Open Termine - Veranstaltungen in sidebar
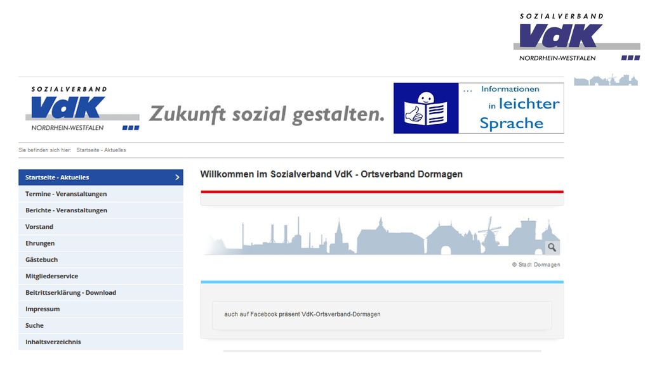The image size is (650, 365). point(101,194)
